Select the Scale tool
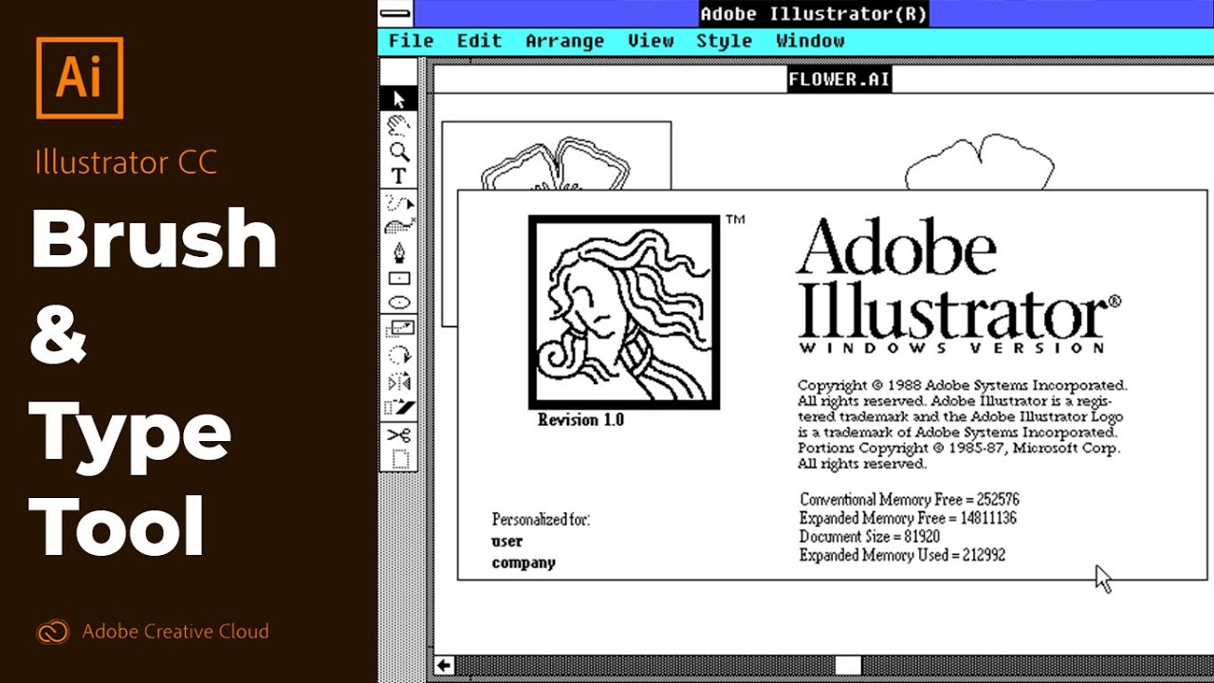 [x=398, y=330]
